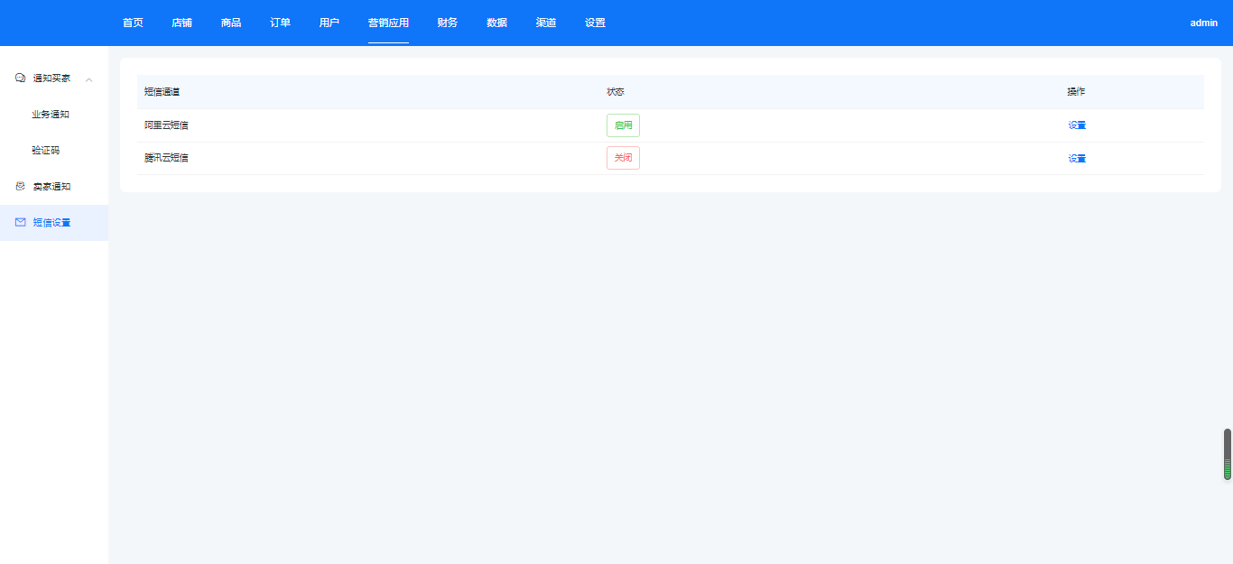Go to 首页 in top navigation

pyautogui.click(x=133, y=23)
